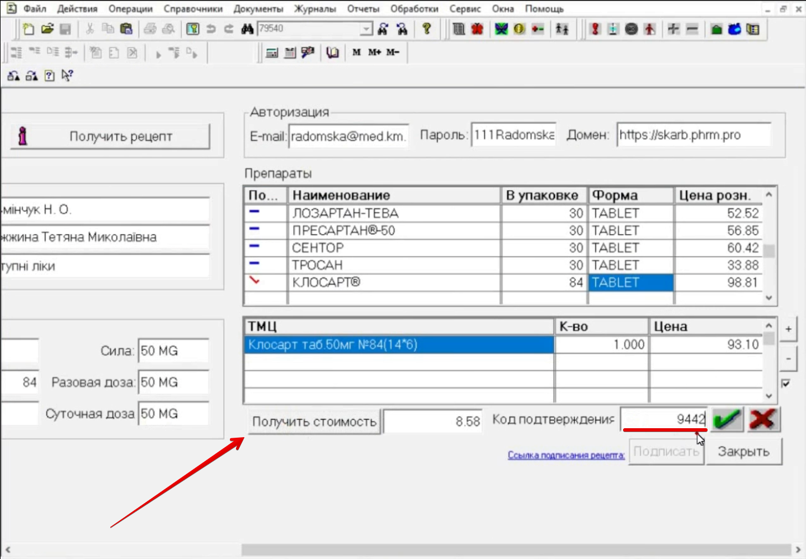Click the Препараты table scroll down arrow
The width and height of the screenshot is (806, 559).
[x=769, y=298]
